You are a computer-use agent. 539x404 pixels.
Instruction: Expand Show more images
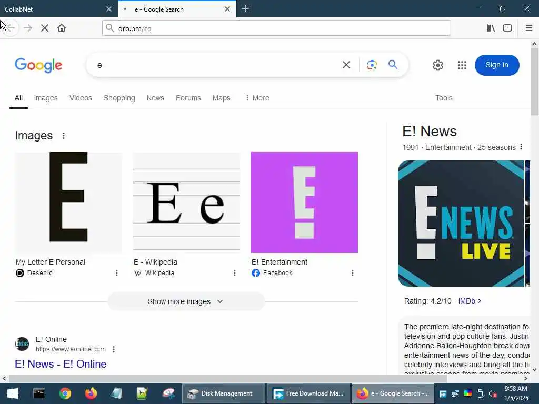click(x=186, y=301)
